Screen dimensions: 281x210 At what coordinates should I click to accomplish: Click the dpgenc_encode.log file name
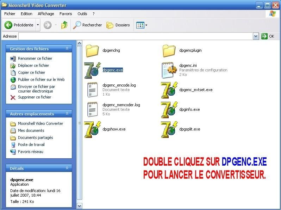pos(119,85)
